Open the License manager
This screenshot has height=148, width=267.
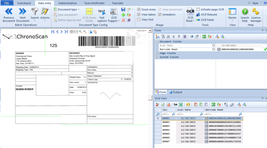pyautogui.click(x=256, y=15)
